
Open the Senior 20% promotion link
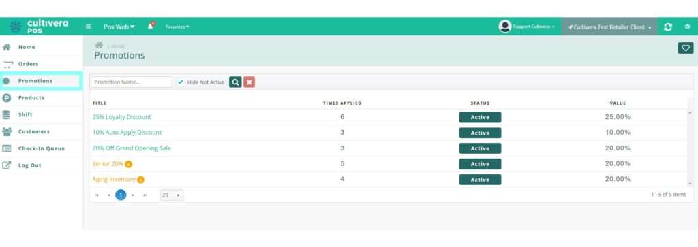[108, 163]
